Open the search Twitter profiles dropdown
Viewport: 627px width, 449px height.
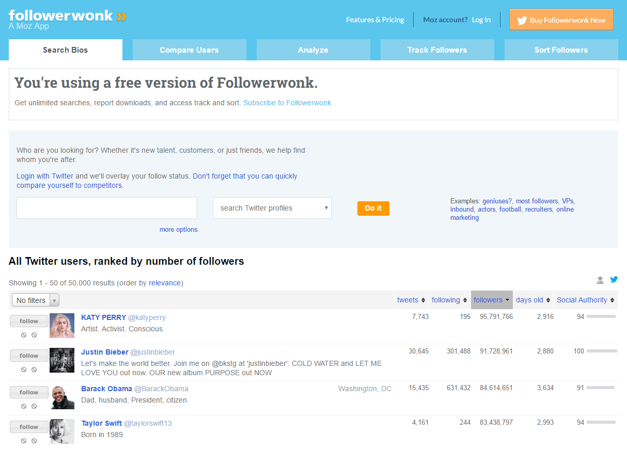[x=272, y=207]
